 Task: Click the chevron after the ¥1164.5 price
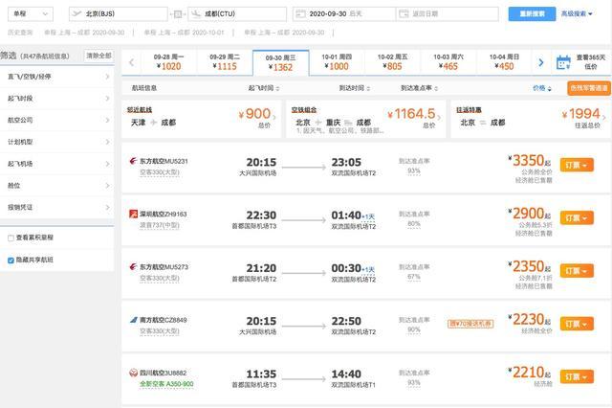pyautogui.click(x=439, y=117)
